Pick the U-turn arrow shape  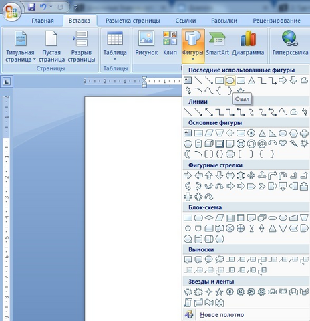(x=283, y=176)
